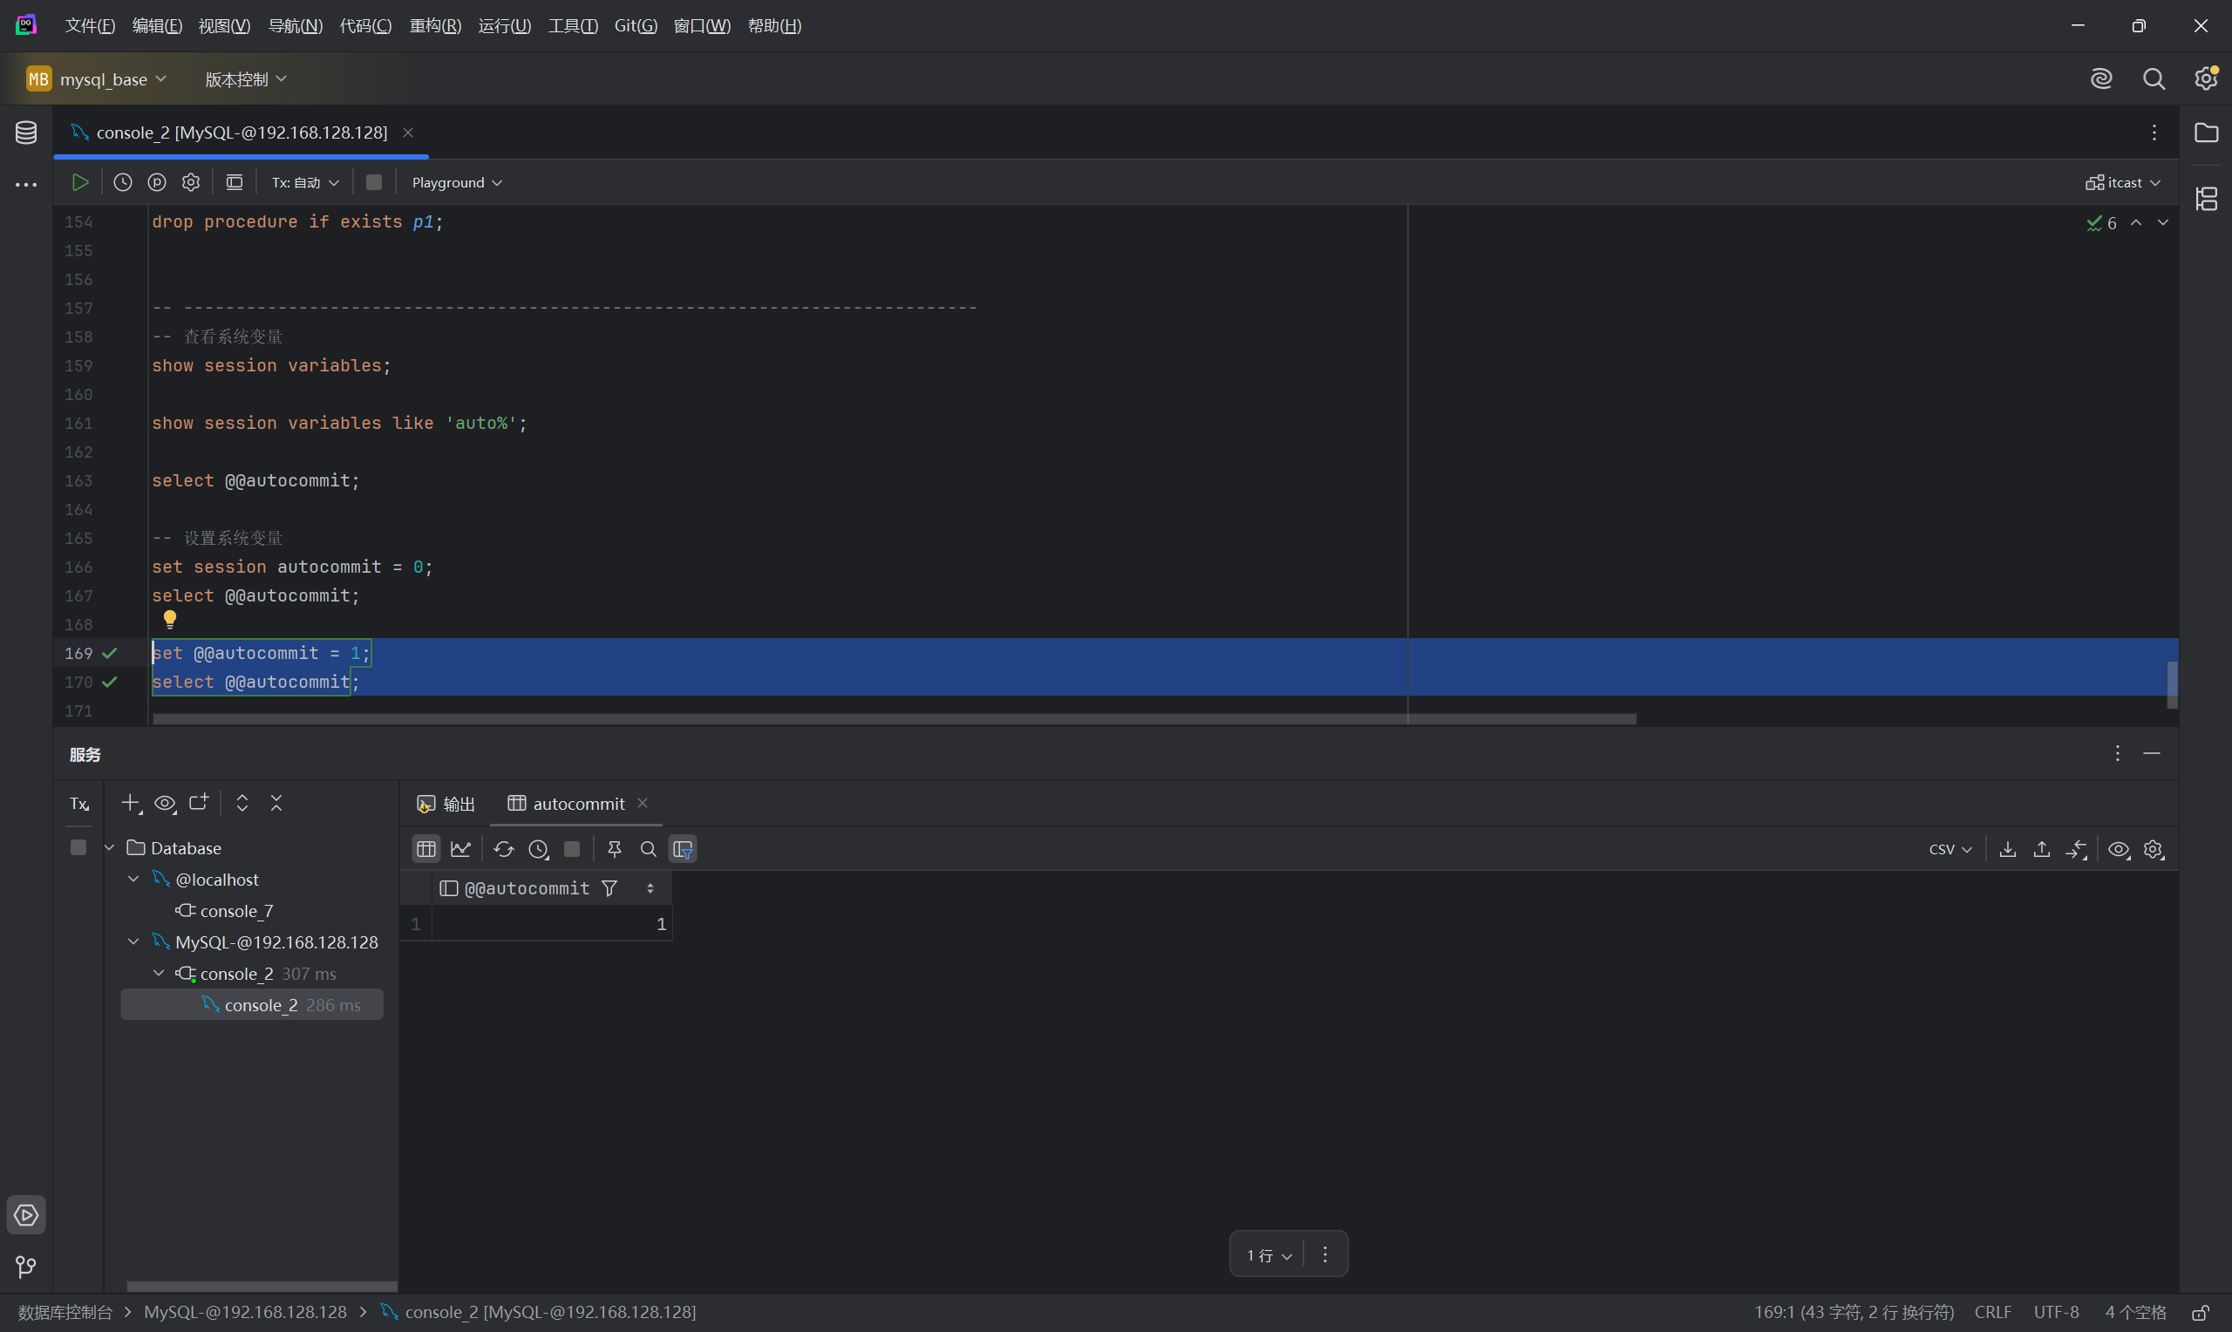Click the reload page icon in results
The height and width of the screenshot is (1332, 2232).
click(x=503, y=849)
